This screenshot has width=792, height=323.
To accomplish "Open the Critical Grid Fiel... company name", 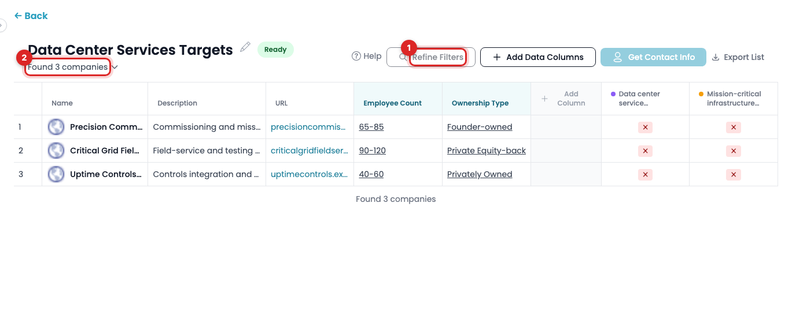I will pos(105,151).
